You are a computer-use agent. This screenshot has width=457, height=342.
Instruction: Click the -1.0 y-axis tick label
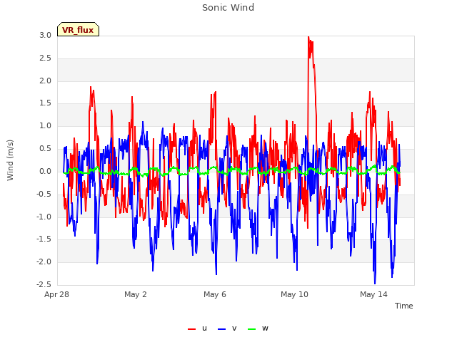pos(44,217)
